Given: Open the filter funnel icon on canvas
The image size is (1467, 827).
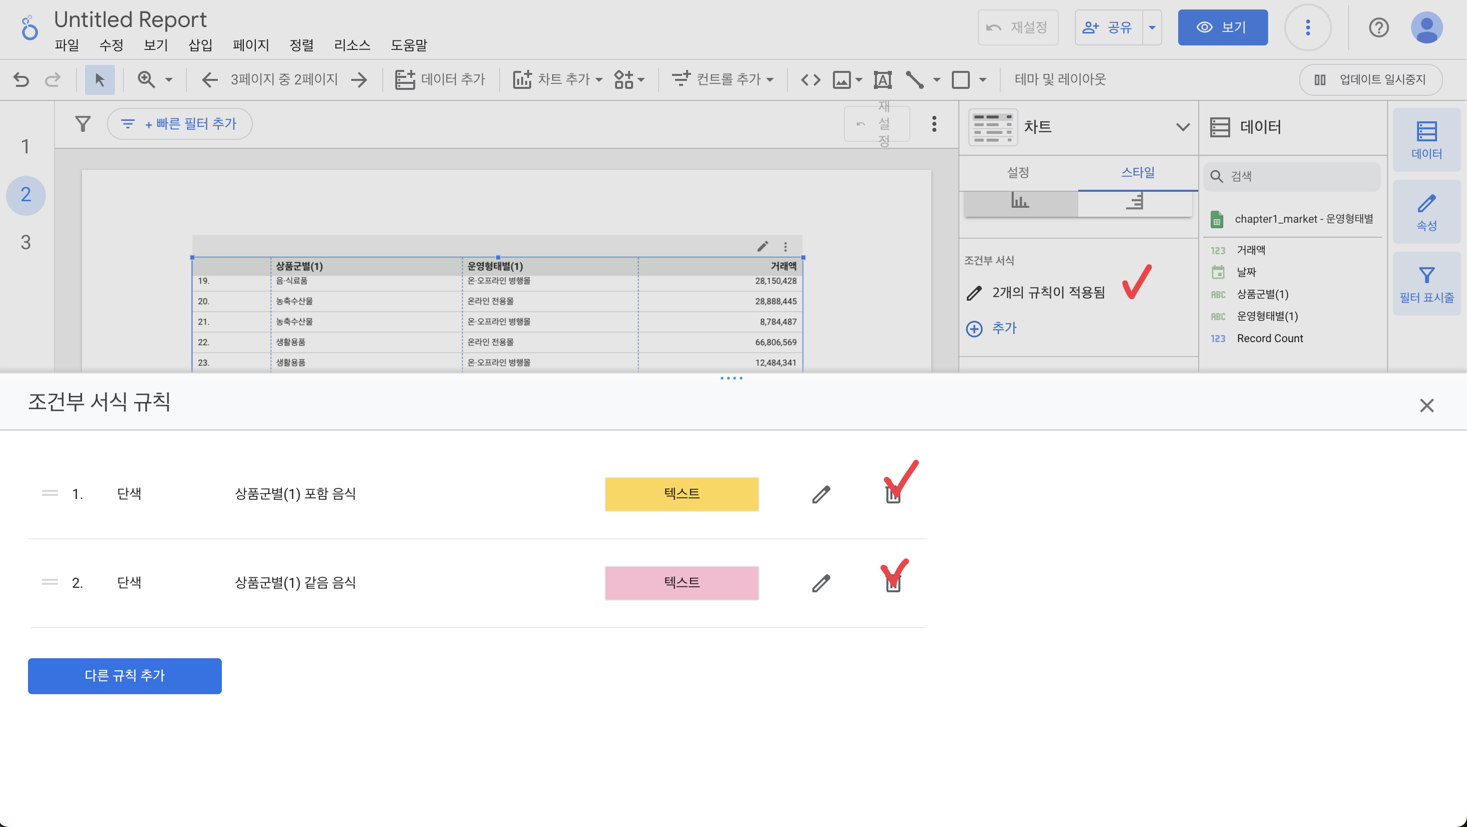Looking at the screenshot, I should click(82, 123).
